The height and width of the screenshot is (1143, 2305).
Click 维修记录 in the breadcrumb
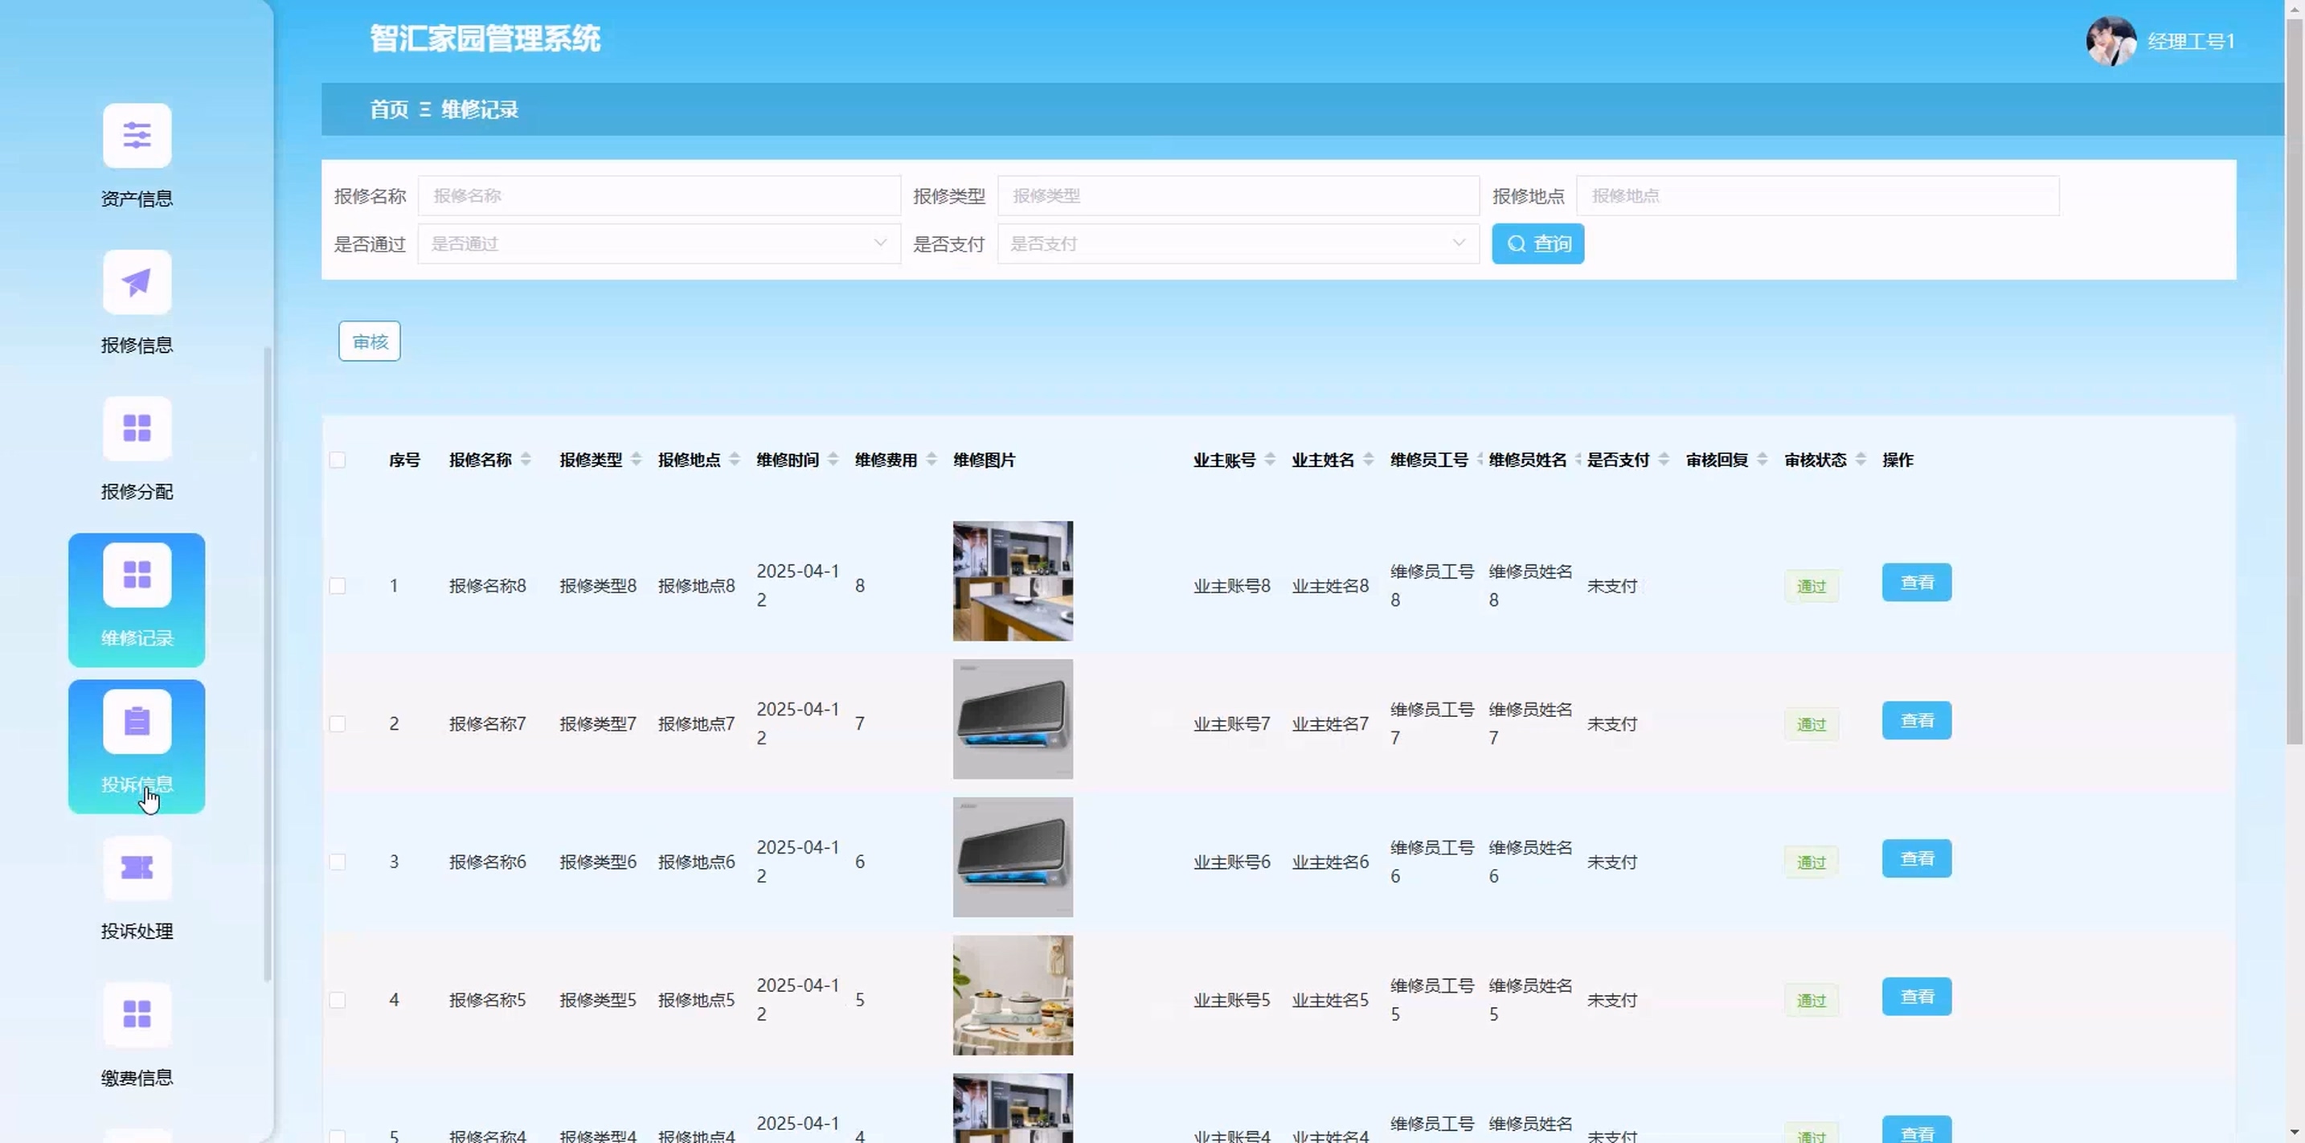tap(480, 110)
